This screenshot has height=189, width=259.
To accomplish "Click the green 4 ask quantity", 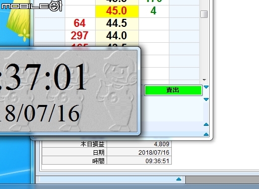I will [153, 11].
